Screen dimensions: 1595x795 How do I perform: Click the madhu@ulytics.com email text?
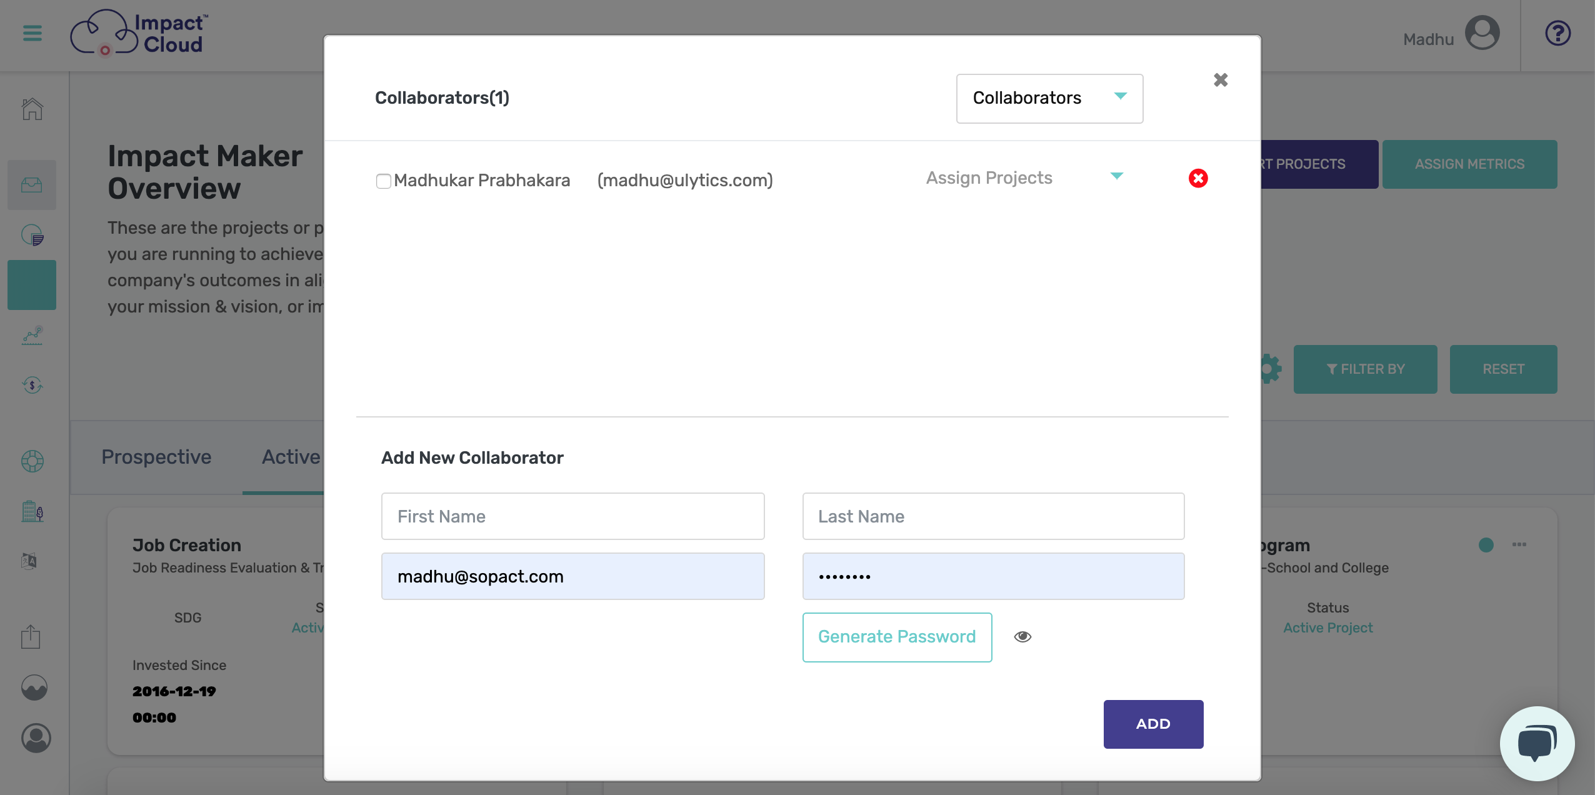click(685, 181)
